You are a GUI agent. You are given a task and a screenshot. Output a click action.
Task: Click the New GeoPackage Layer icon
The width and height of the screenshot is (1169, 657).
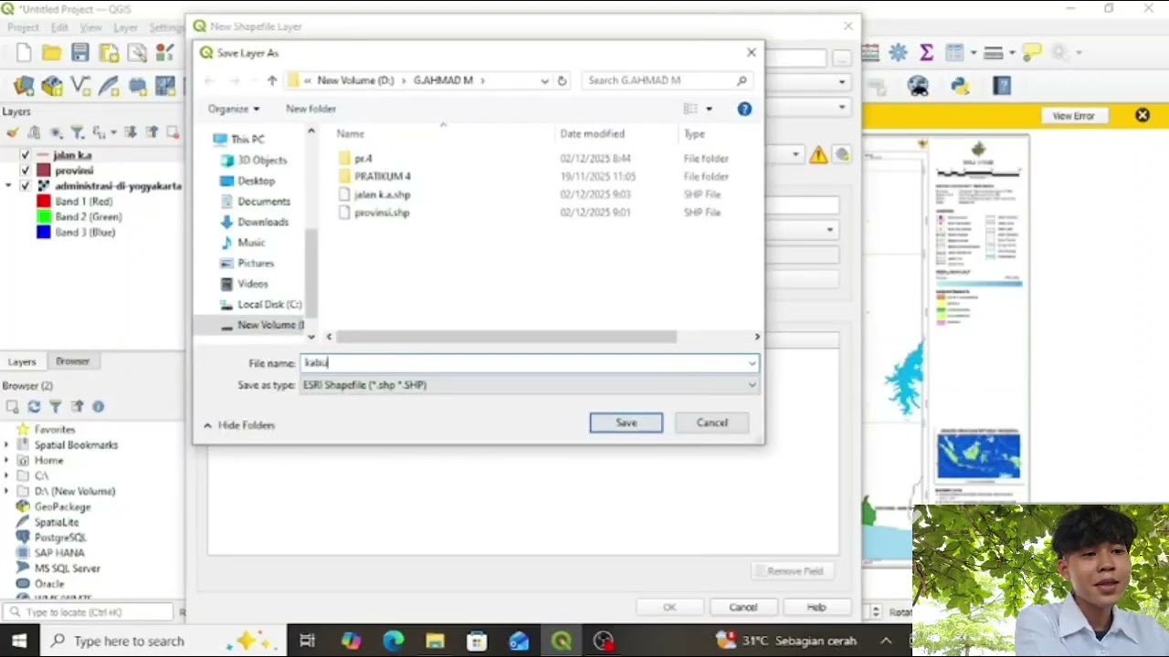(x=52, y=87)
